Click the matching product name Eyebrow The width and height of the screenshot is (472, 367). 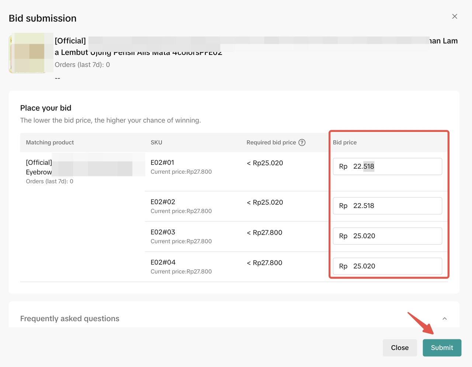click(39, 172)
